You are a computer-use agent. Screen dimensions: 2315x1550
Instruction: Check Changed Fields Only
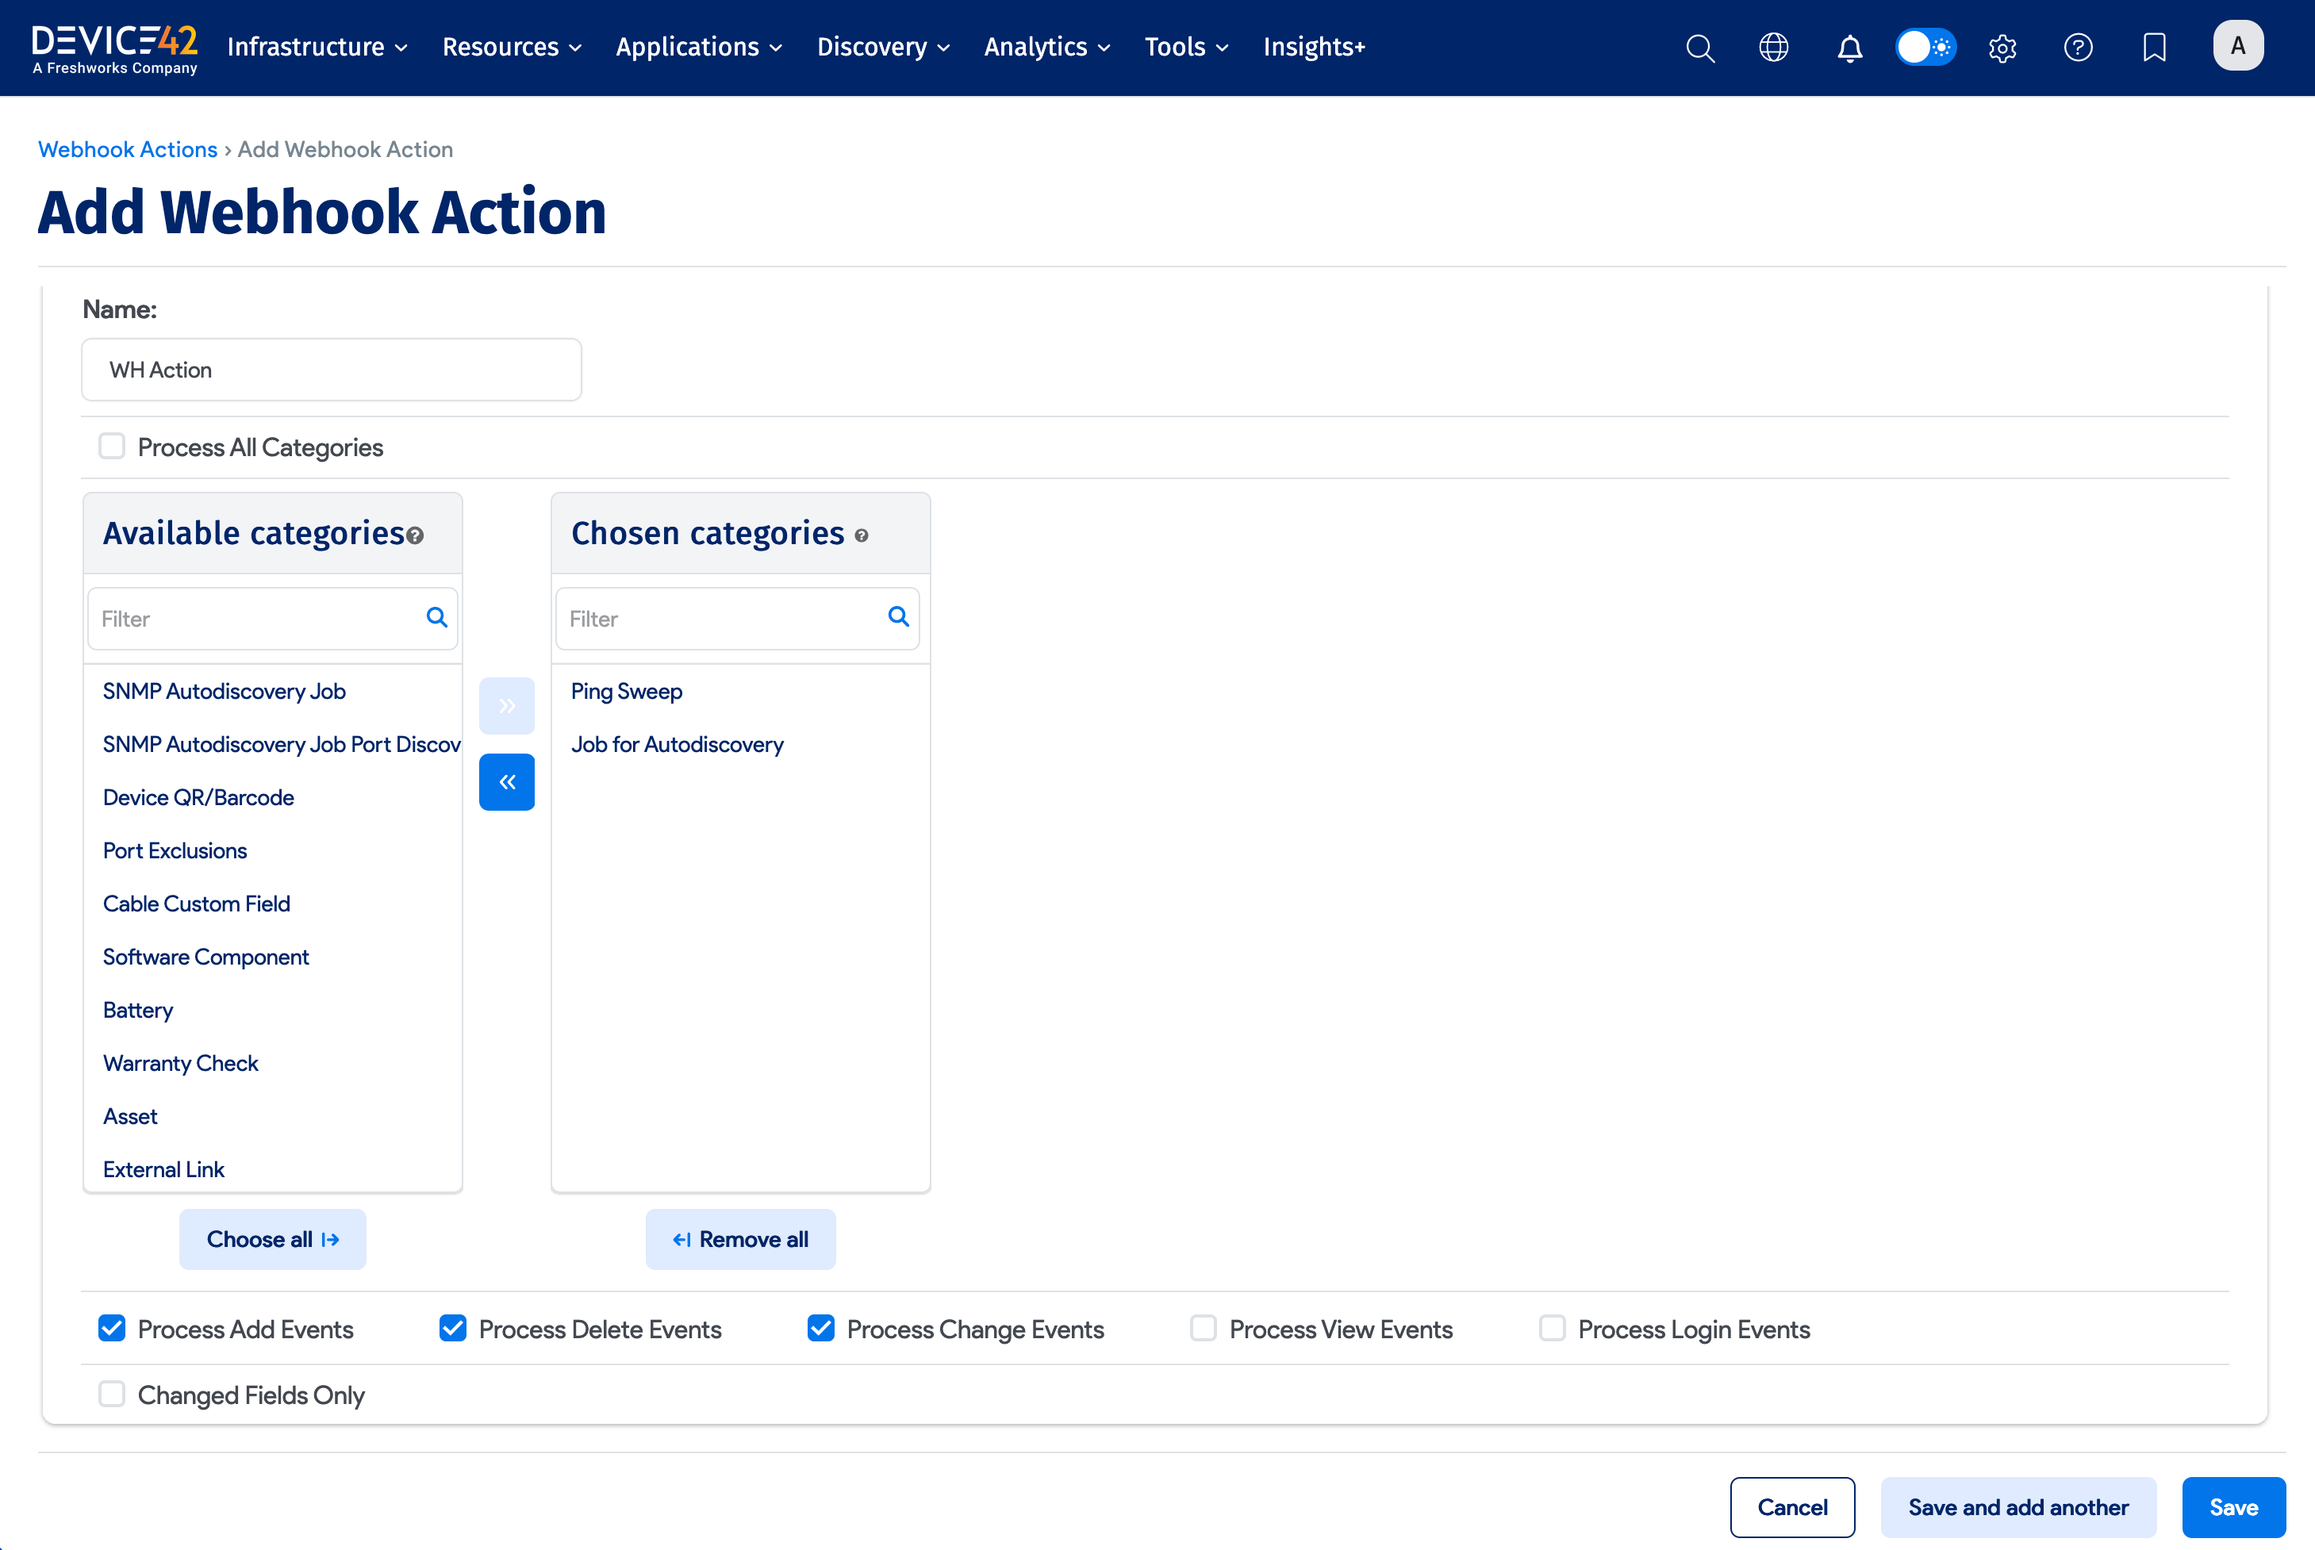112,1394
